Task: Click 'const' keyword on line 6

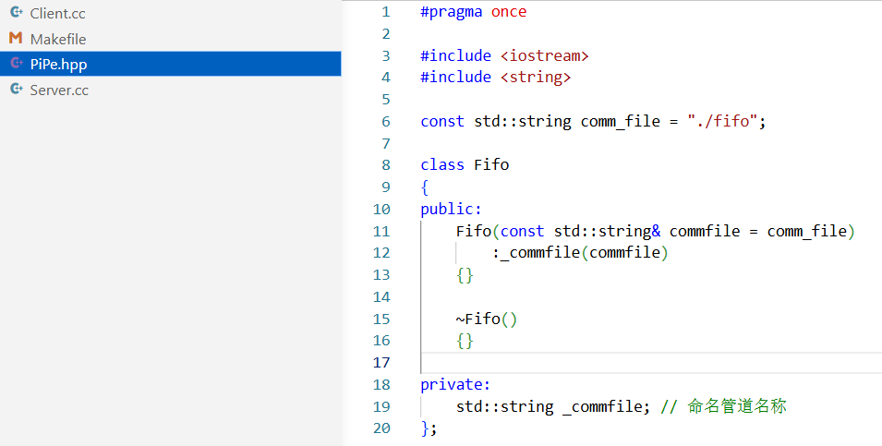Action: click(442, 122)
